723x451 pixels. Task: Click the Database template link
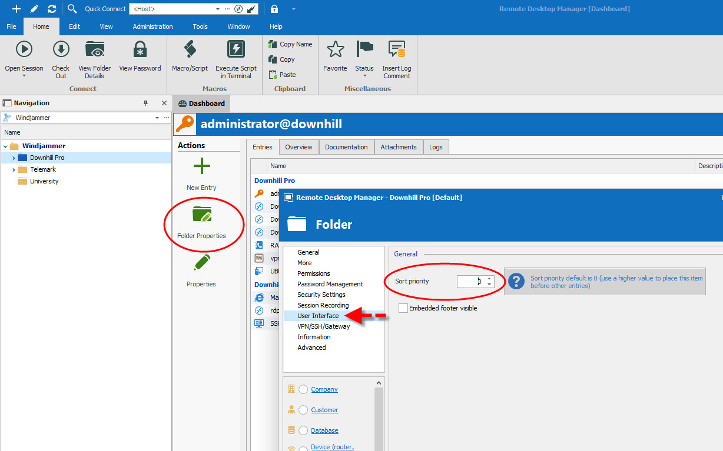pos(324,430)
